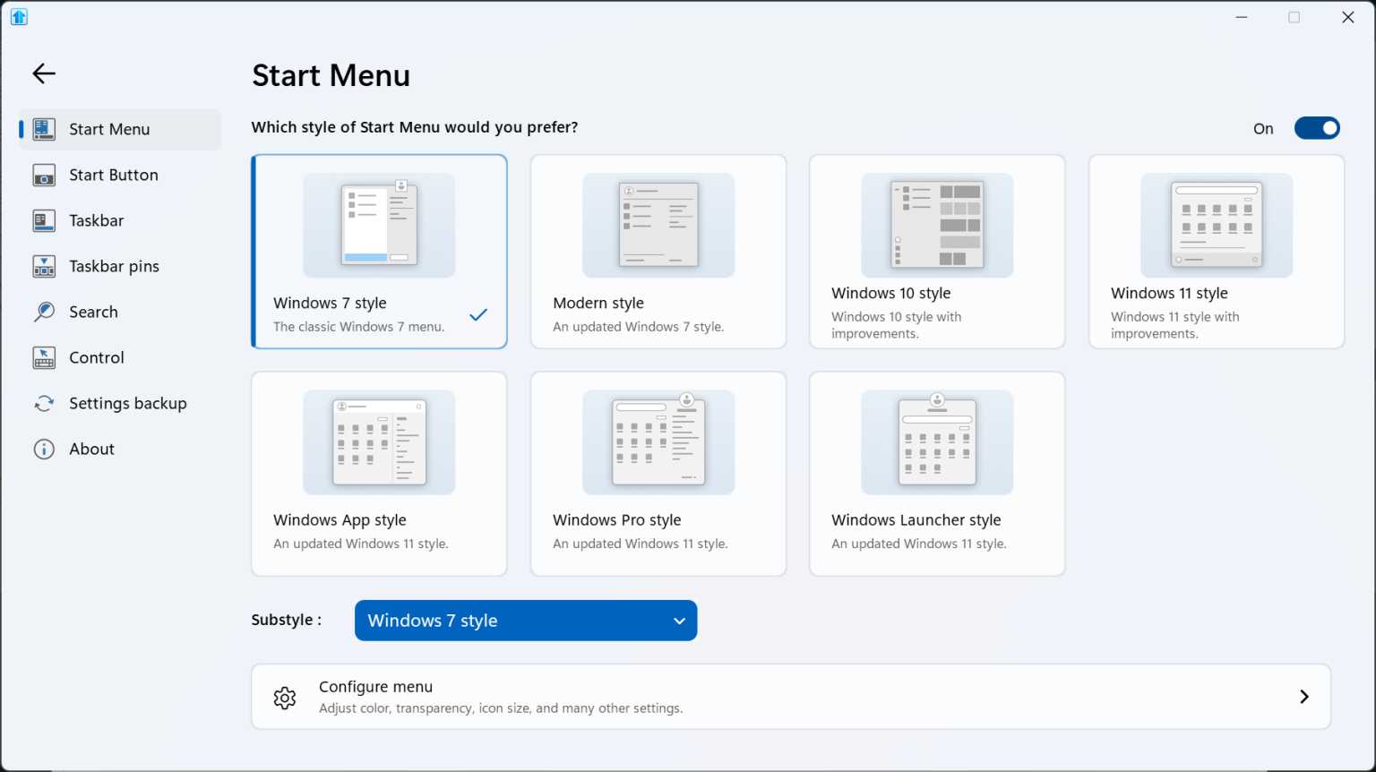The height and width of the screenshot is (772, 1376).
Task: Click the back arrow button
Action: (43, 73)
